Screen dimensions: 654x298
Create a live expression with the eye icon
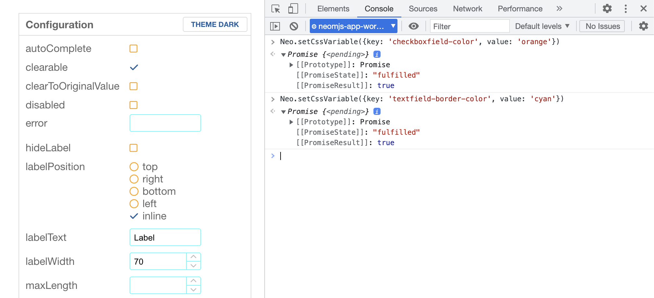click(413, 26)
